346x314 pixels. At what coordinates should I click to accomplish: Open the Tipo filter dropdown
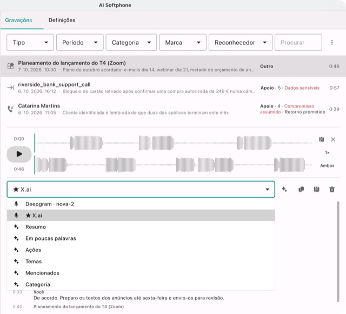point(30,42)
